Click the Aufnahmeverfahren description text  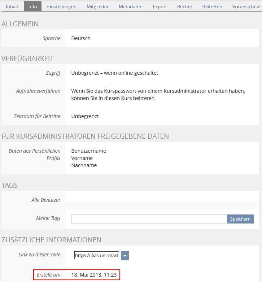pyautogui.click(x=158, y=95)
